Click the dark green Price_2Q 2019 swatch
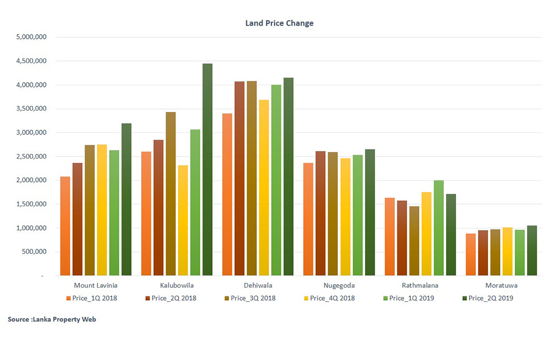This screenshot has height=339, width=553. pos(464,298)
